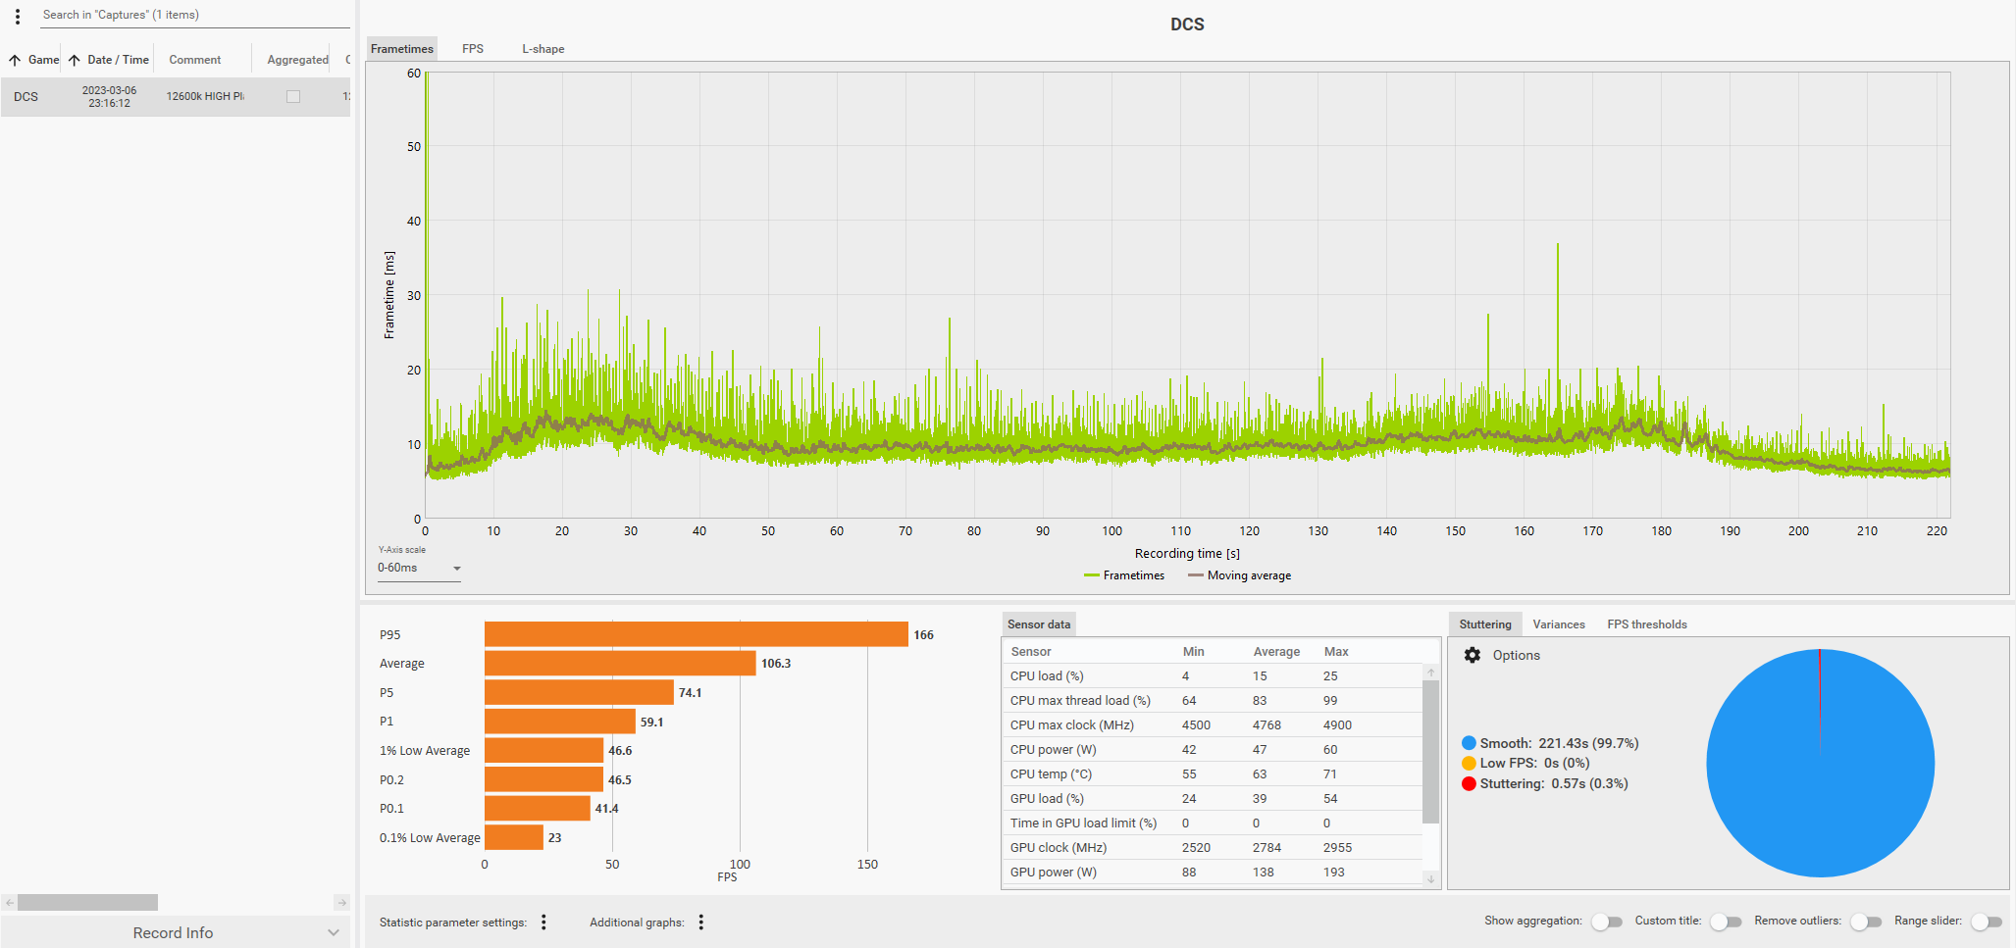Screen dimensions: 2016x948
Task: Open Statistic parameter settings three-dot menu
Action: pyautogui.click(x=543, y=923)
